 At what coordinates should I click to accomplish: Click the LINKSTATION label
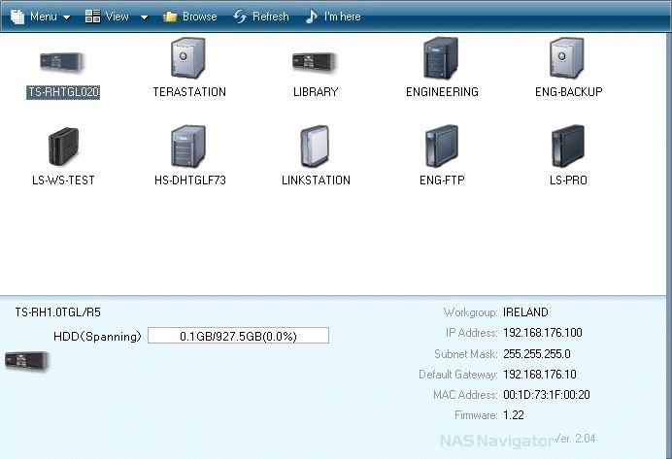coord(316,180)
